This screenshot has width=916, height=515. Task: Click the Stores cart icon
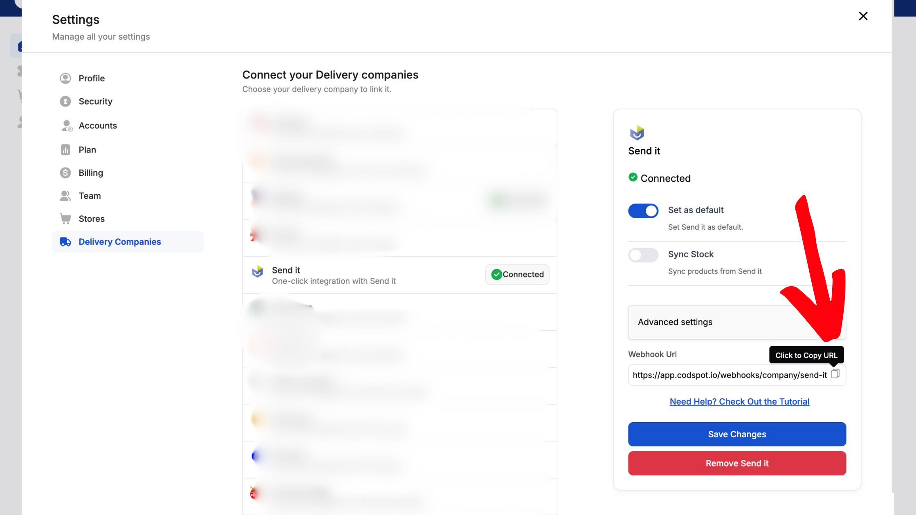pos(65,219)
